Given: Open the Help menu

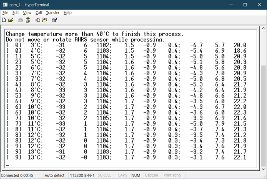Looking at the screenshot, I should tap(68, 13).
